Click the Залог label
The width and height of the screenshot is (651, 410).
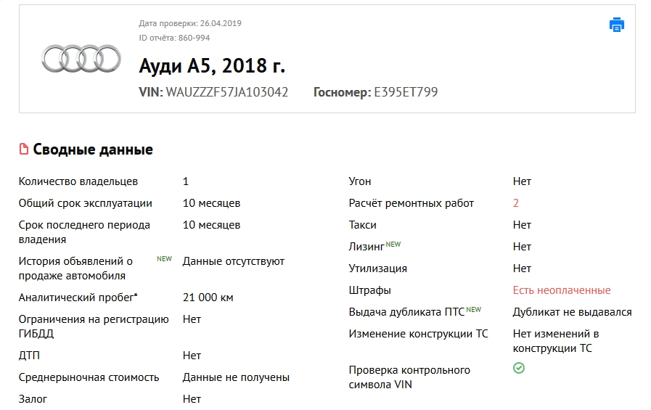click(x=33, y=399)
